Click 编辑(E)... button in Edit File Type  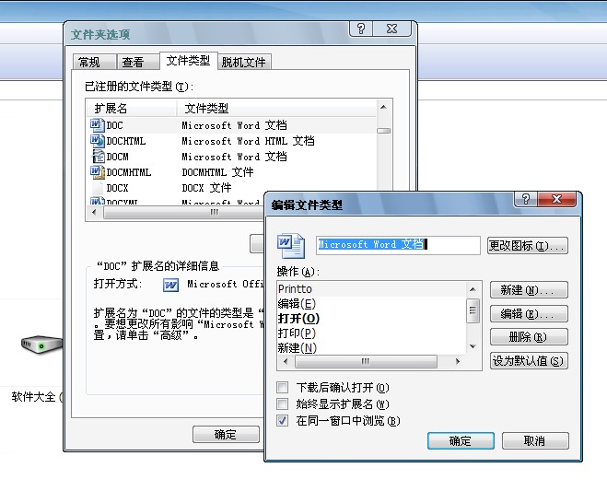[x=529, y=313]
